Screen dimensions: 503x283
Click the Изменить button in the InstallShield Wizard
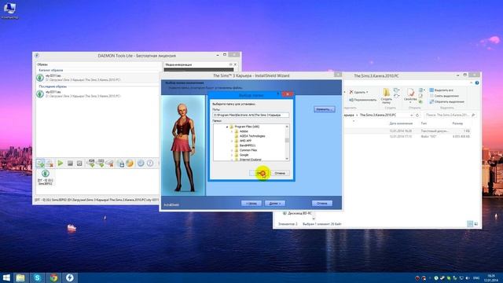(325, 109)
